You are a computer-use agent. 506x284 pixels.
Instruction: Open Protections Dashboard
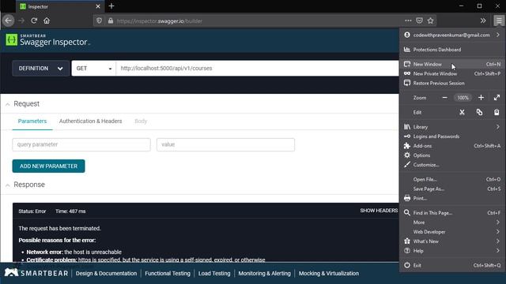point(452,50)
